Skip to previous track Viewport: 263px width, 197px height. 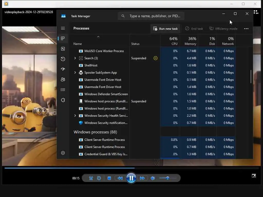point(120,178)
